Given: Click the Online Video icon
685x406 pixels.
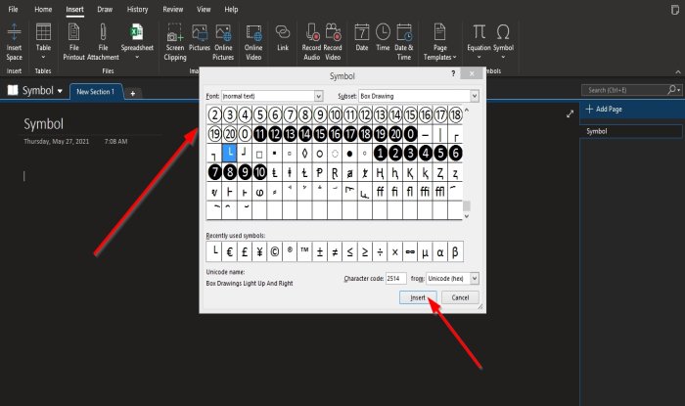Looking at the screenshot, I should coord(253,41).
